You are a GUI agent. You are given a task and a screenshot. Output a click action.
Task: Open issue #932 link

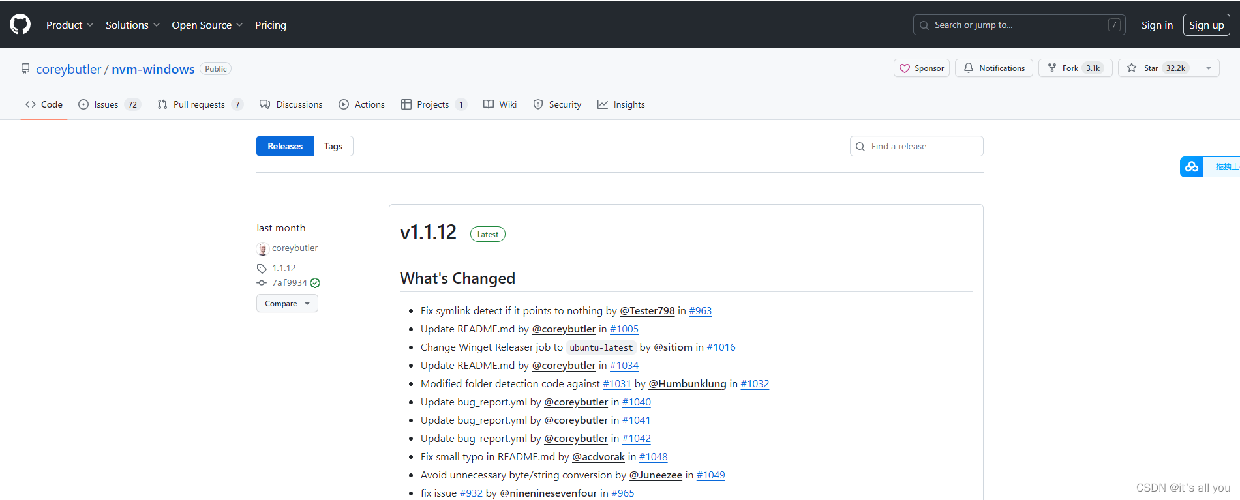pyautogui.click(x=471, y=493)
